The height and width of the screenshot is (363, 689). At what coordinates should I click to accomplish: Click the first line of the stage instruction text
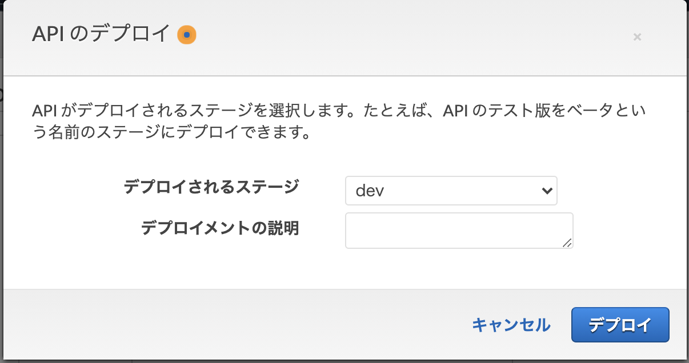339,110
